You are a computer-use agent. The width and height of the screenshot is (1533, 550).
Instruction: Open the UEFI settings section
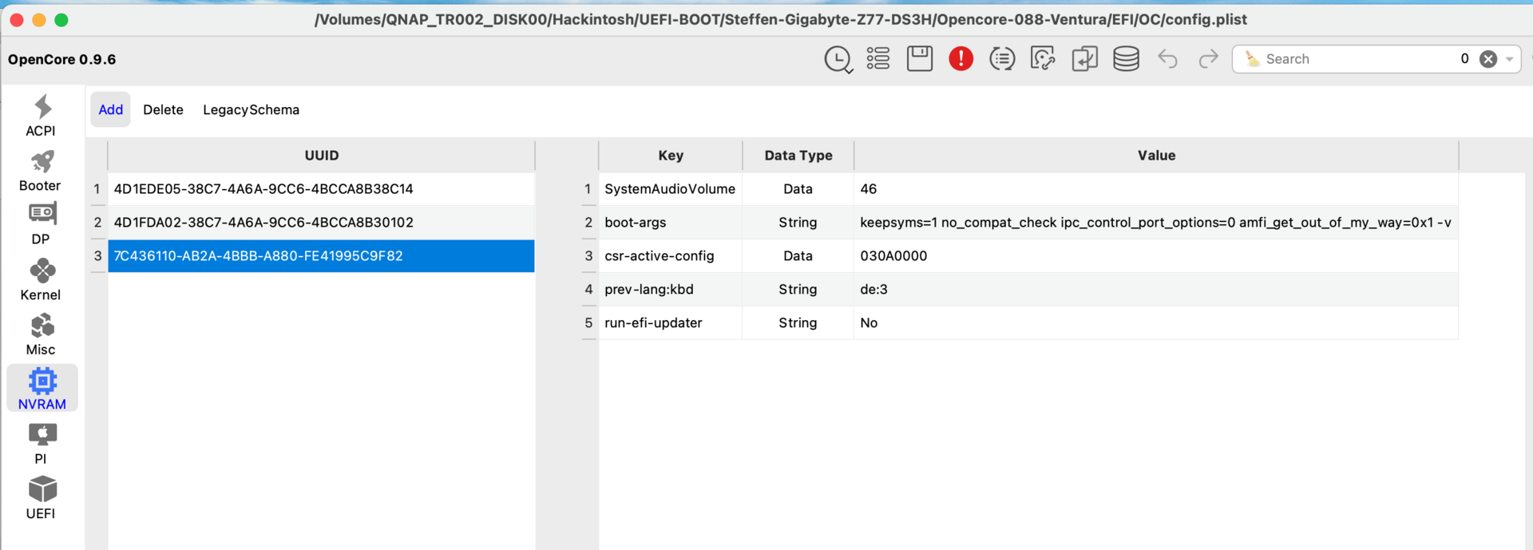41,498
